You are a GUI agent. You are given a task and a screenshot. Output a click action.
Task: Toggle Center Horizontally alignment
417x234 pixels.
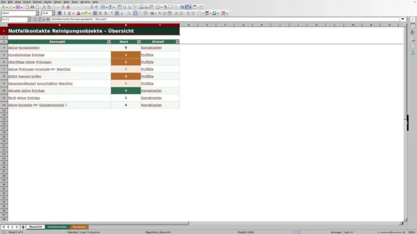coord(100,13)
